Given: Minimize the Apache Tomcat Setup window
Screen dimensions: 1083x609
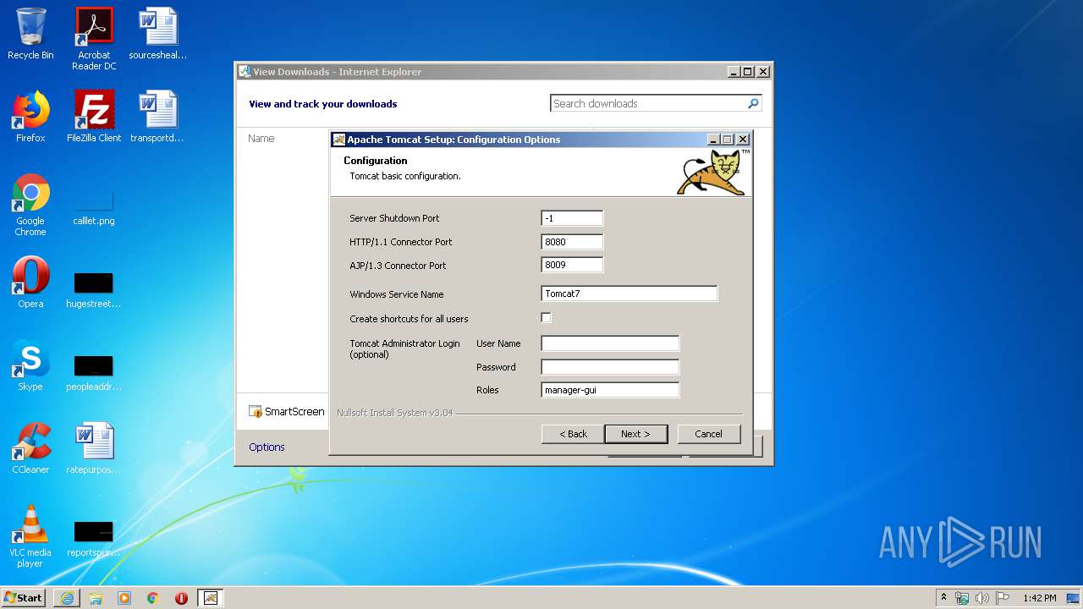Looking at the screenshot, I should 713,140.
